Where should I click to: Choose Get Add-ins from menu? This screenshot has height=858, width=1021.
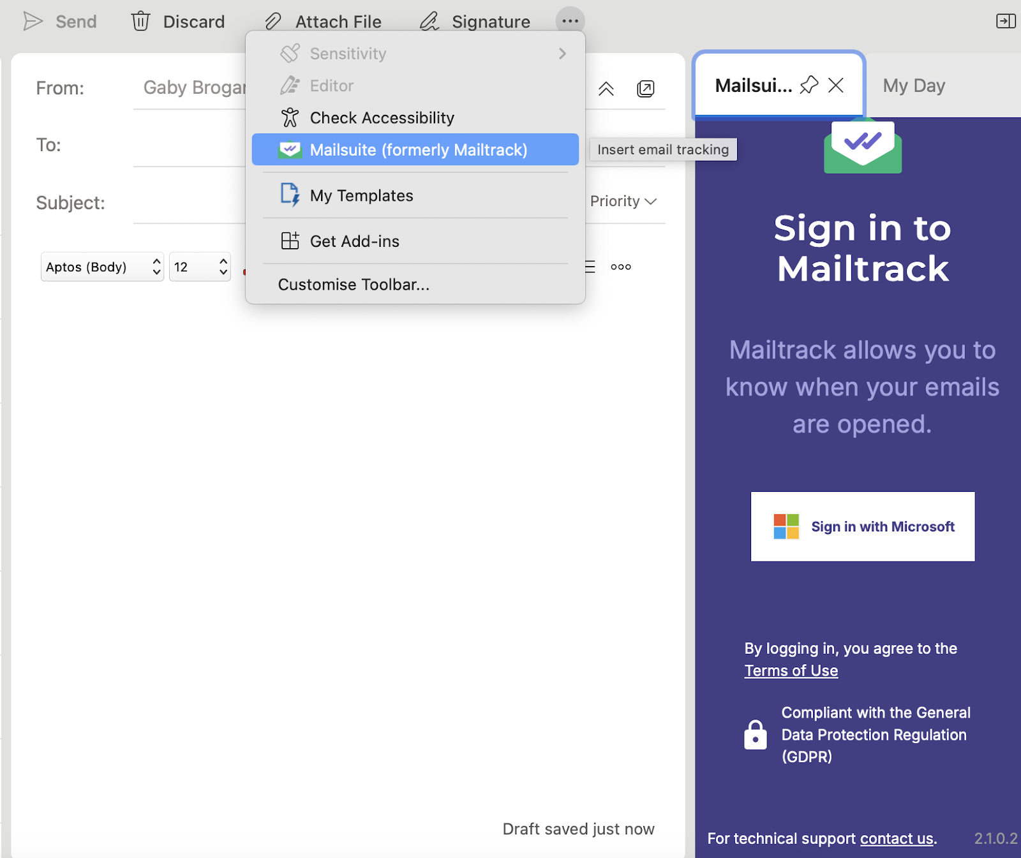415,241
